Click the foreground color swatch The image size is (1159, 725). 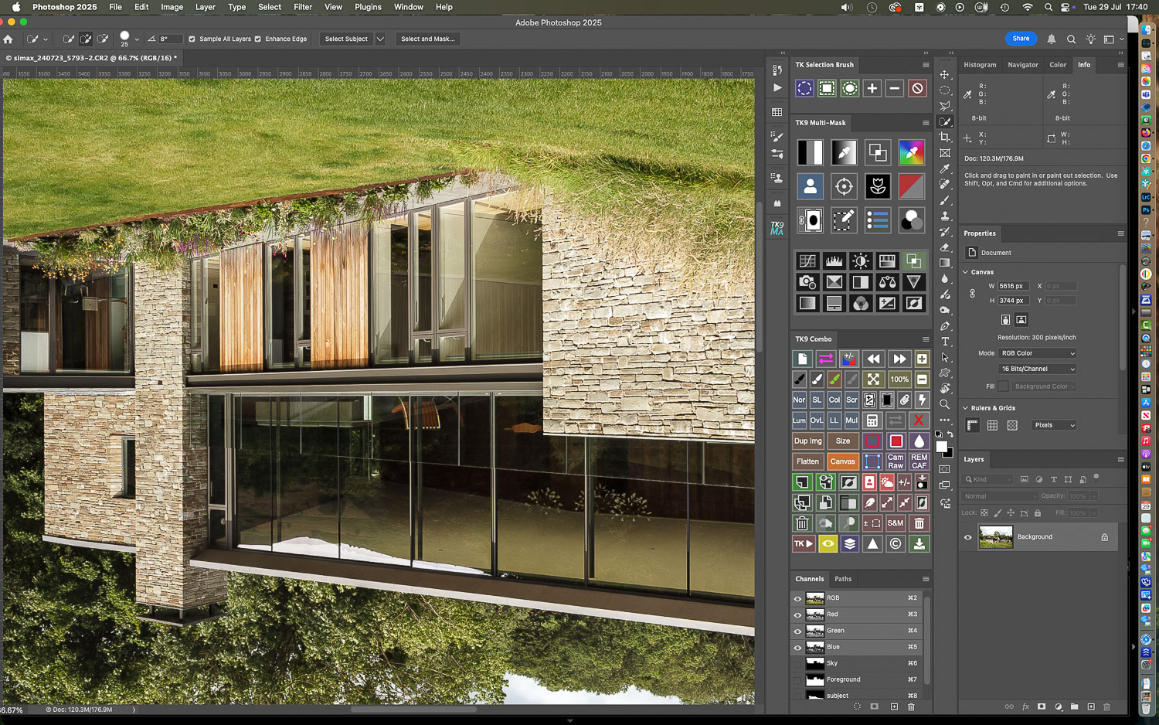click(x=942, y=447)
